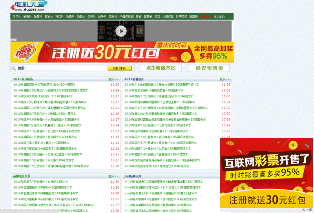
Task: Click 设为主页 in the nav bar
Action: point(219,17)
